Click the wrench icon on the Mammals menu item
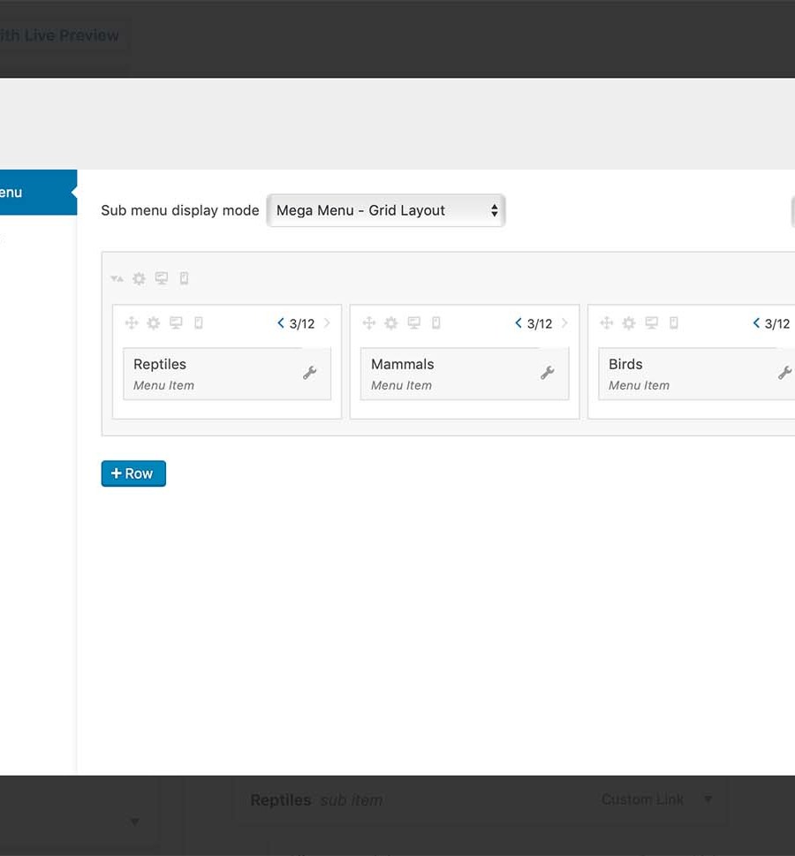The height and width of the screenshot is (856, 795). click(548, 374)
